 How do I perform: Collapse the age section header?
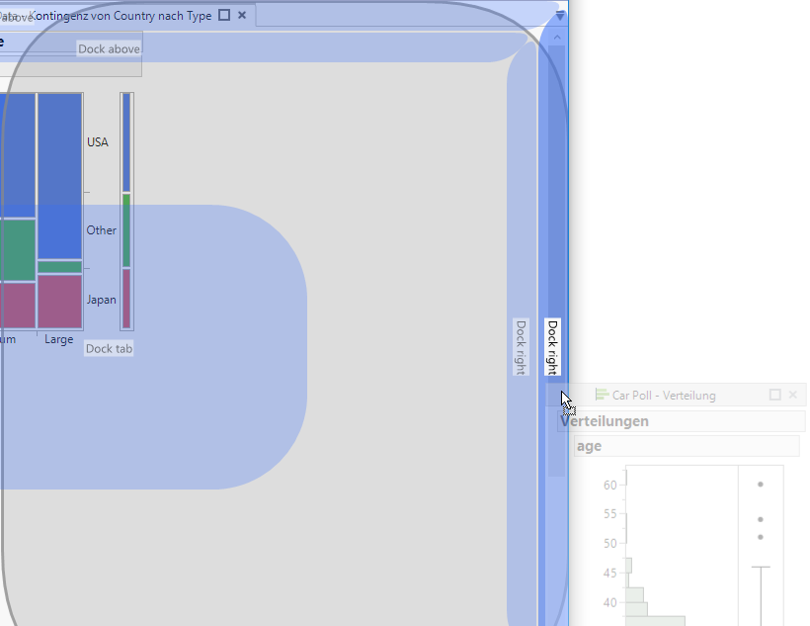click(x=590, y=446)
